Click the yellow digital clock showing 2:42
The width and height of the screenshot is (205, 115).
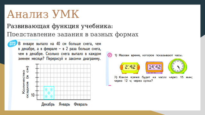(130, 68)
